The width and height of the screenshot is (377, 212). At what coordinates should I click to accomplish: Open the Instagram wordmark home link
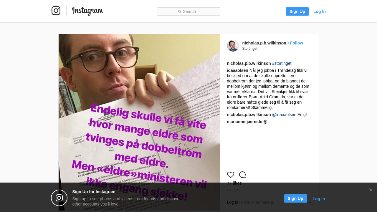pyautogui.click(x=87, y=11)
